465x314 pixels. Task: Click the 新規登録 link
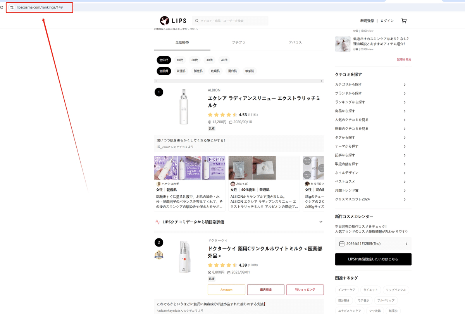pyautogui.click(x=367, y=21)
